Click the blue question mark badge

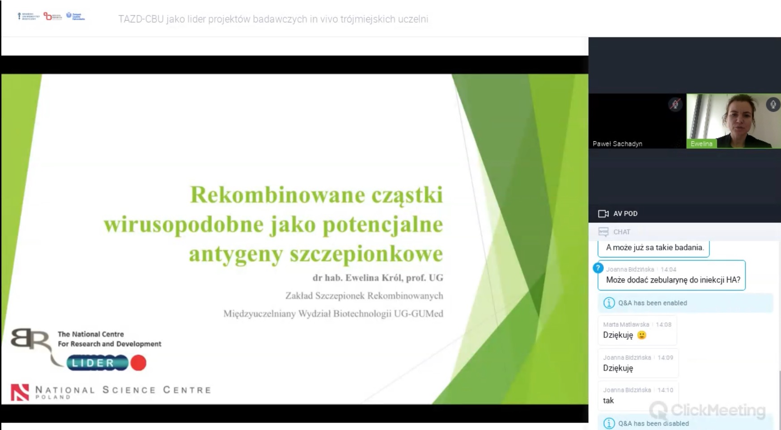tap(598, 268)
